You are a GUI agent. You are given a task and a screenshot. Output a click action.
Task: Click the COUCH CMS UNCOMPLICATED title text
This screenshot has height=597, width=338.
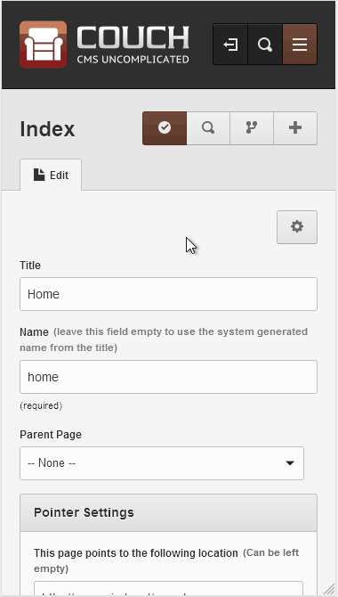[133, 45]
